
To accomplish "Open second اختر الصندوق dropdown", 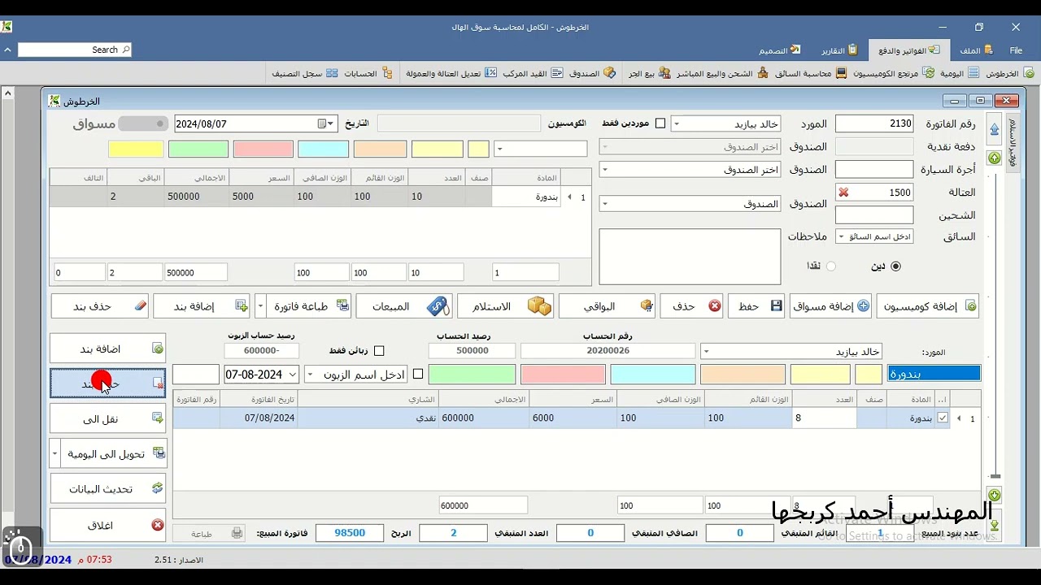I will pos(606,170).
